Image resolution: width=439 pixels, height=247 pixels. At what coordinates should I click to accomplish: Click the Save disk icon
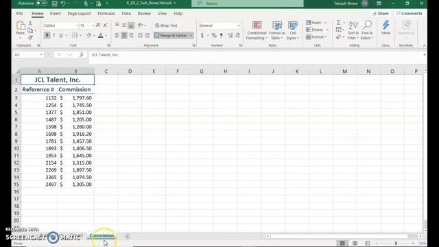point(55,3)
